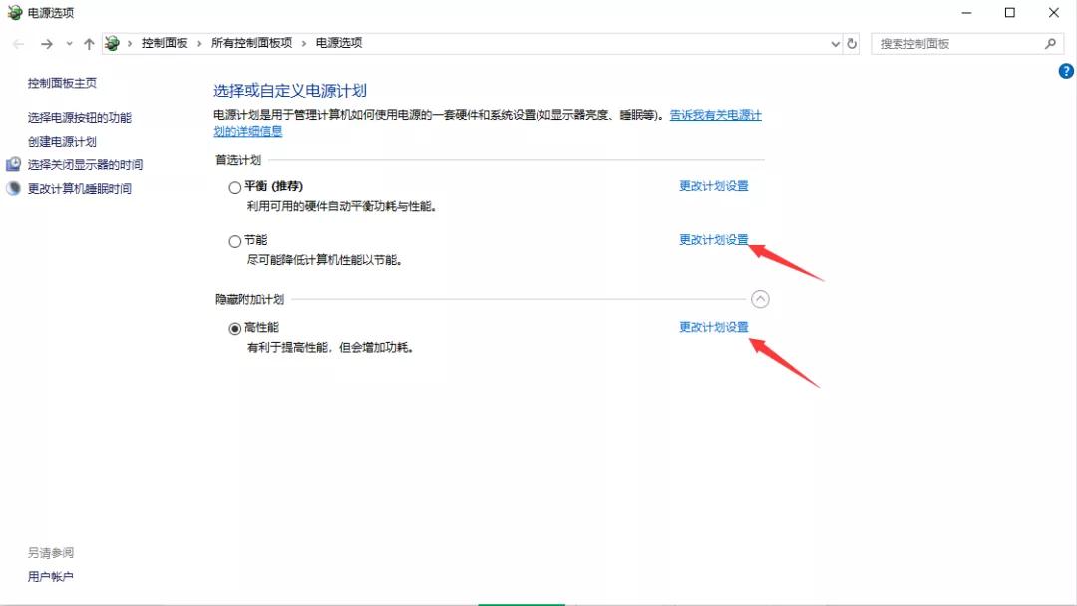This screenshot has width=1077, height=606.
Task: Click the power options icon in the address bar
Action: 110,43
